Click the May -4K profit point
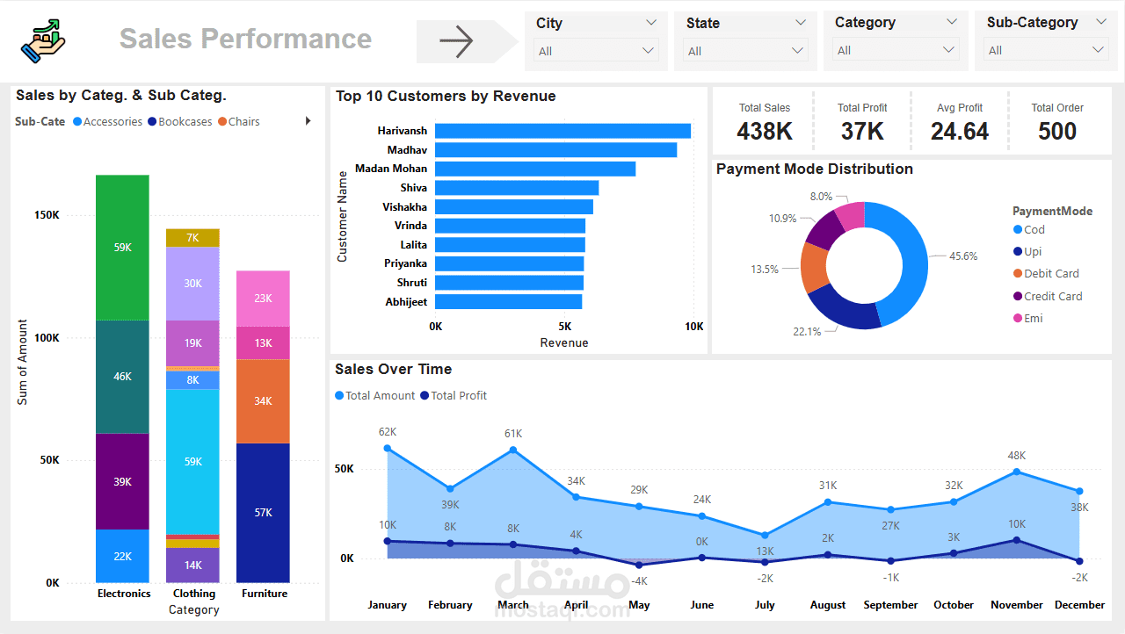This screenshot has height=634, width=1125. click(x=639, y=565)
